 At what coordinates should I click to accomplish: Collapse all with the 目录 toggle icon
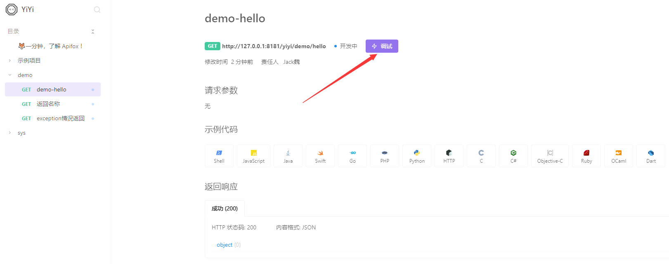(x=93, y=31)
